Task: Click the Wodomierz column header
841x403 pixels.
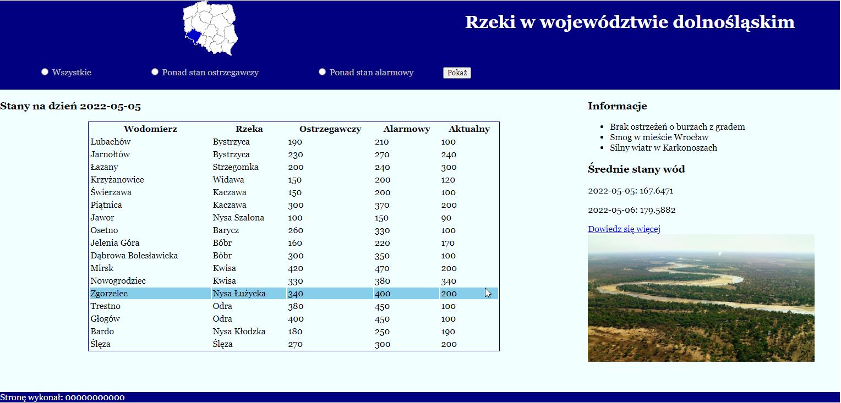Action: [150, 129]
